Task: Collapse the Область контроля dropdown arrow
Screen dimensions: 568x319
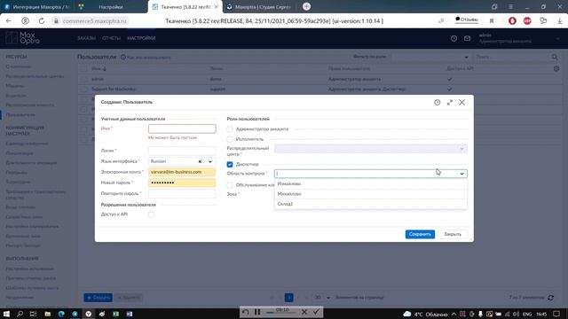Action: (461, 174)
